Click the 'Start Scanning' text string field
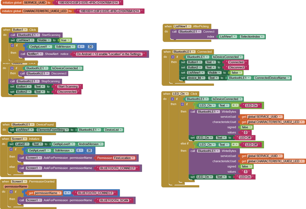 click(68, 87)
